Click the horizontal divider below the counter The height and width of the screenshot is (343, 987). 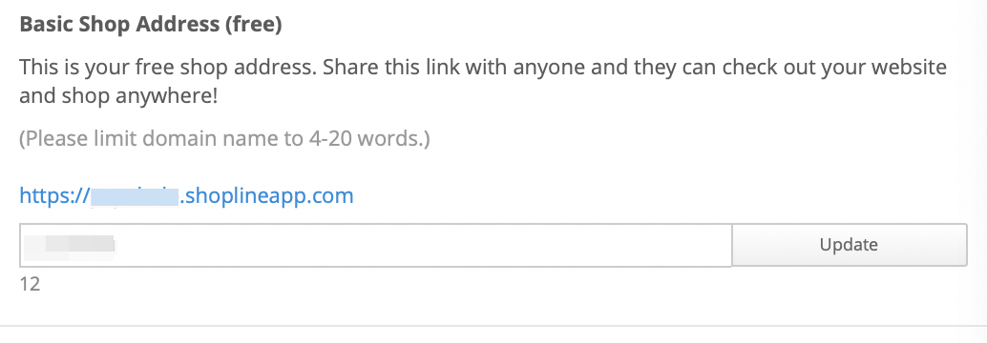(493, 326)
